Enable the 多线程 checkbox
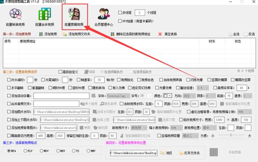Image resolution: width=258 pixels, height=162 pixels. [x=120, y=12]
